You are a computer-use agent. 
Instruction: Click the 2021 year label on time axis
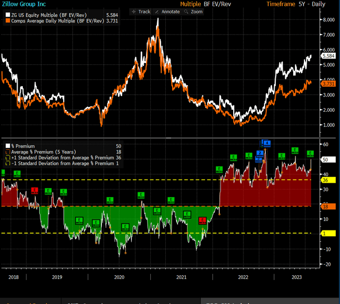(181, 277)
